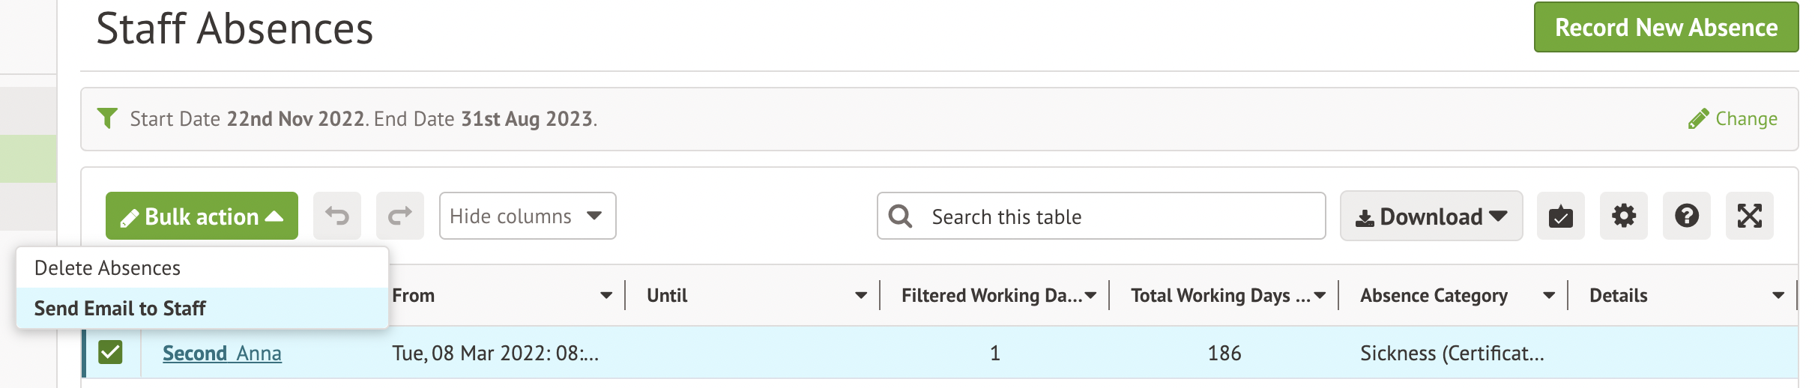The width and height of the screenshot is (1815, 388).
Task: Select Send Email to Staff option
Action: pyautogui.click(x=120, y=309)
